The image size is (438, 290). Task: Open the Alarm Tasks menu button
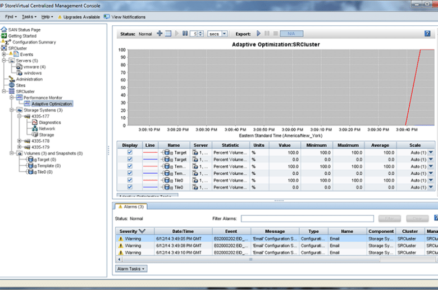click(x=131, y=269)
